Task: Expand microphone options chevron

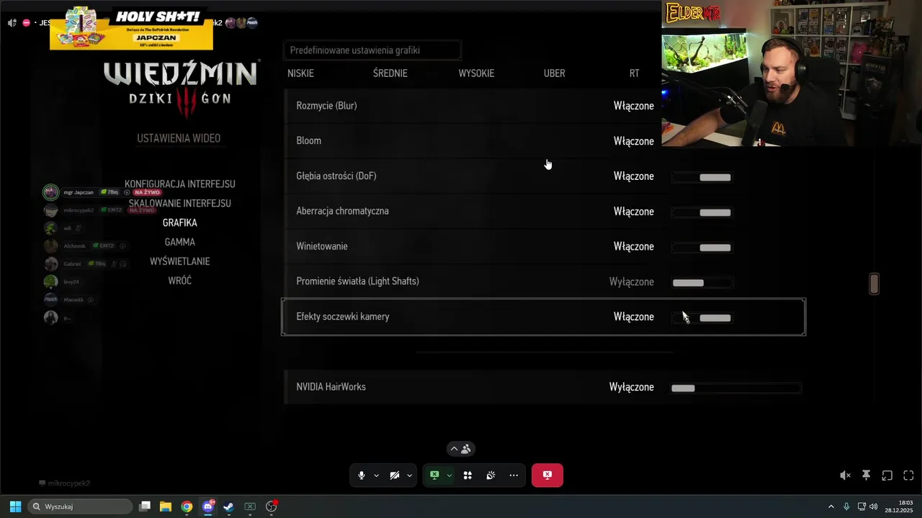Action: (376, 476)
